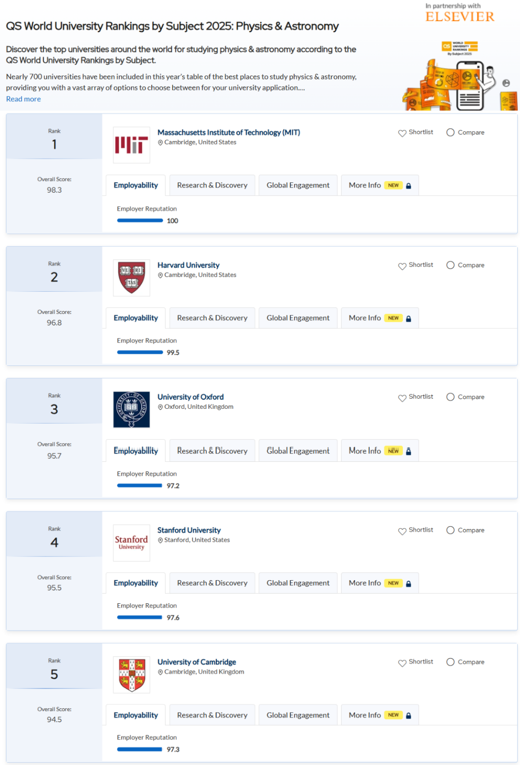Click the Elsevier partner logo
The width and height of the screenshot is (520, 765).
pos(460,17)
